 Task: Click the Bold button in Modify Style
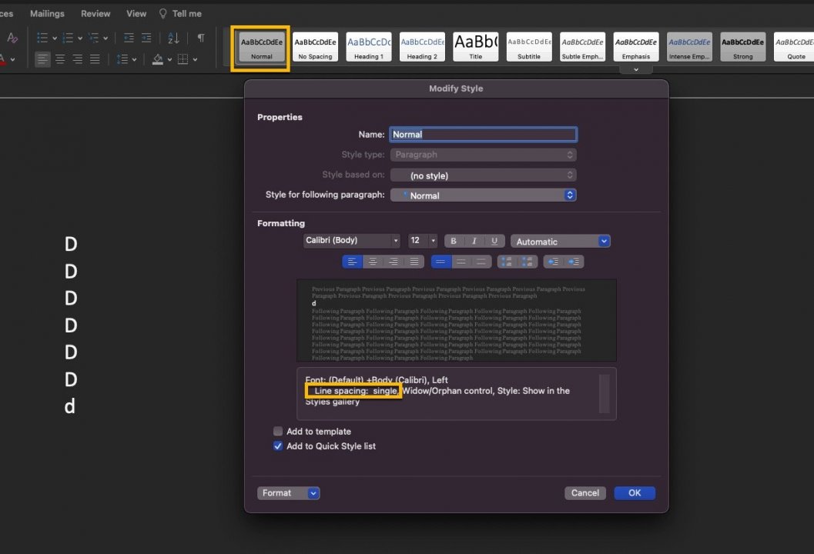pos(454,241)
